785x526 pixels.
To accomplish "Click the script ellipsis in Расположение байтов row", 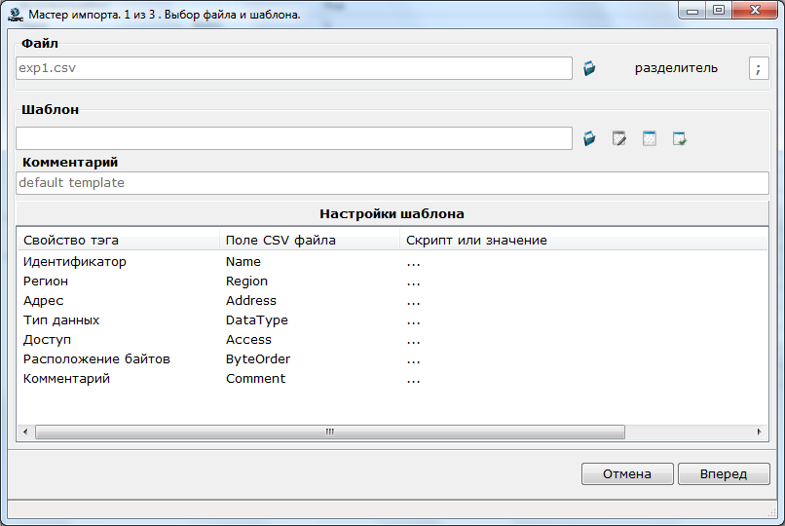I will point(414,360).
